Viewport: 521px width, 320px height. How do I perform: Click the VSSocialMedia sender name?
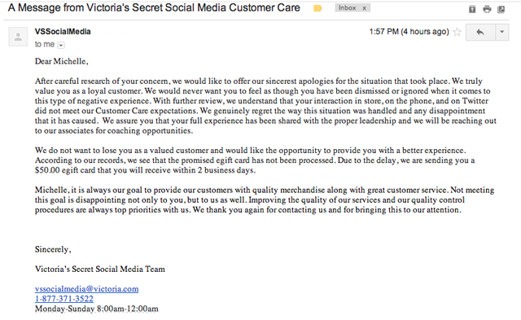pyautogui.click(x=63, y=32)
